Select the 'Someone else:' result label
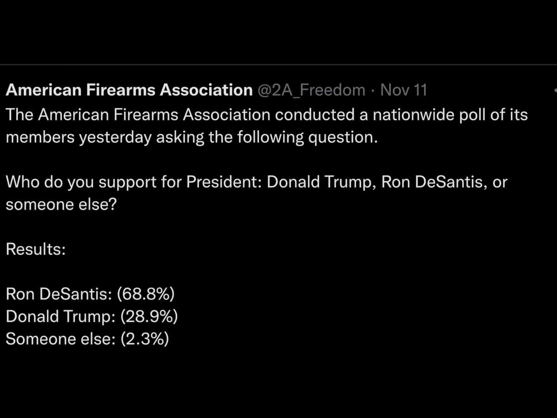This screenshot has width=557, height=418. [60, 339]
